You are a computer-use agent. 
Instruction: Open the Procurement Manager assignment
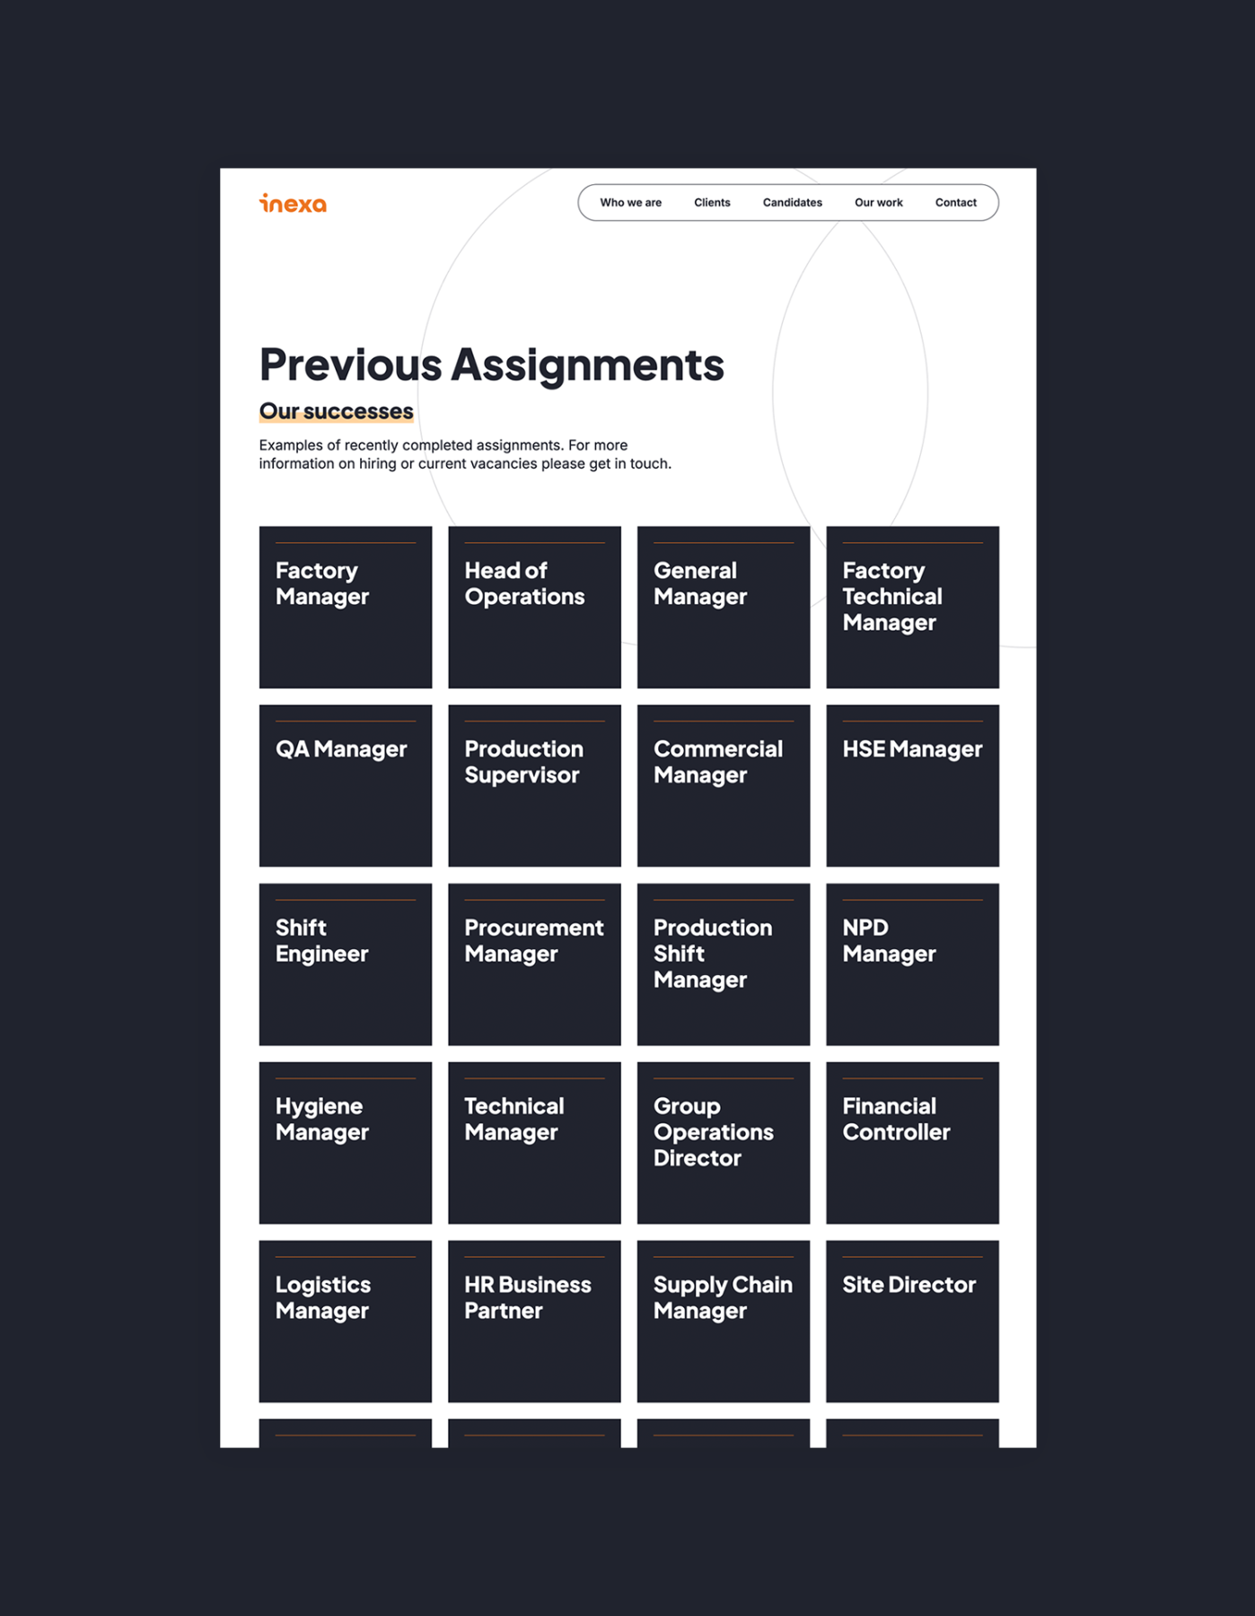(x=534, y=964)
